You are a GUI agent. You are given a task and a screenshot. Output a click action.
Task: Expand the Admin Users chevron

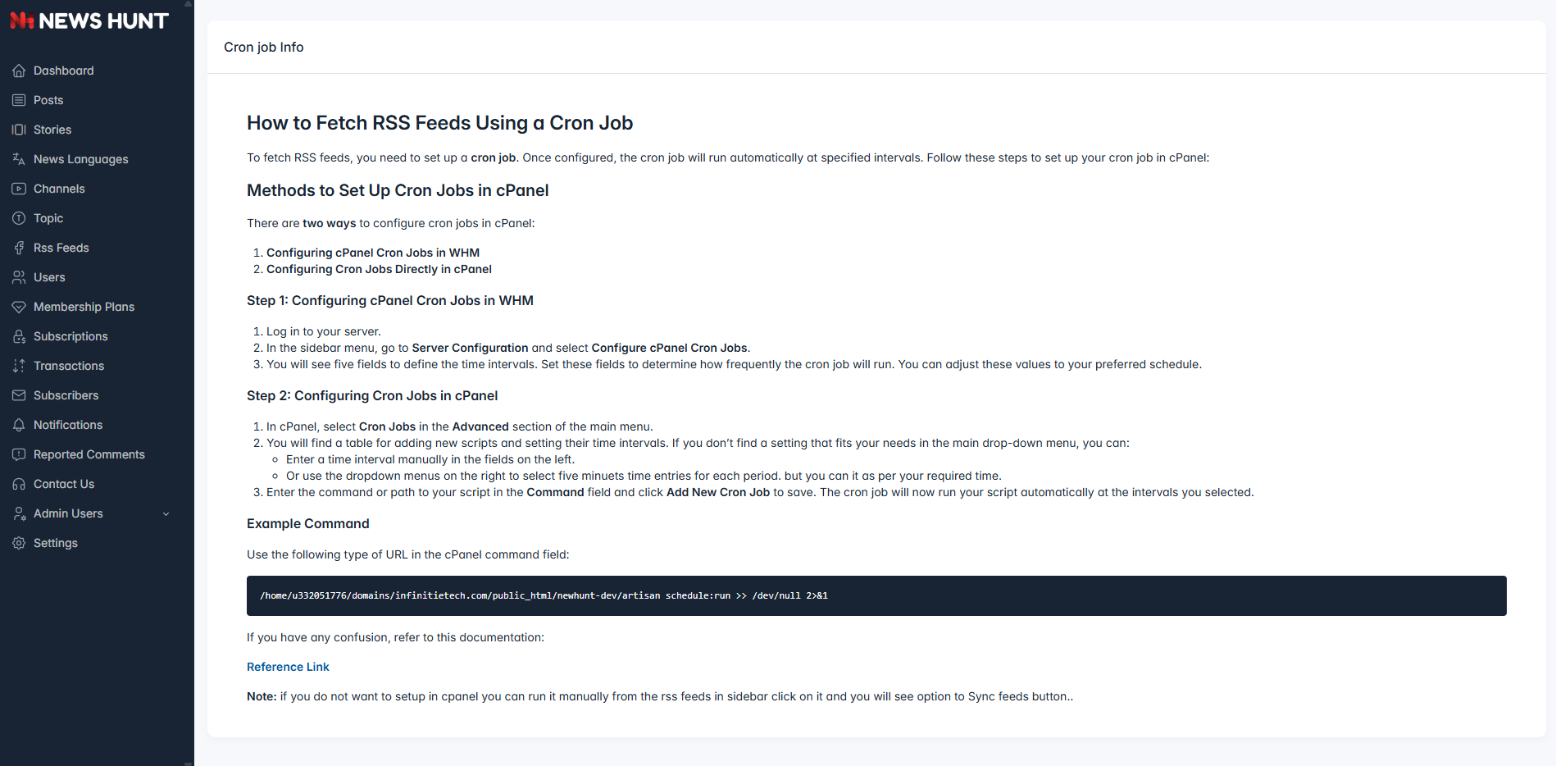pos(166,514)
